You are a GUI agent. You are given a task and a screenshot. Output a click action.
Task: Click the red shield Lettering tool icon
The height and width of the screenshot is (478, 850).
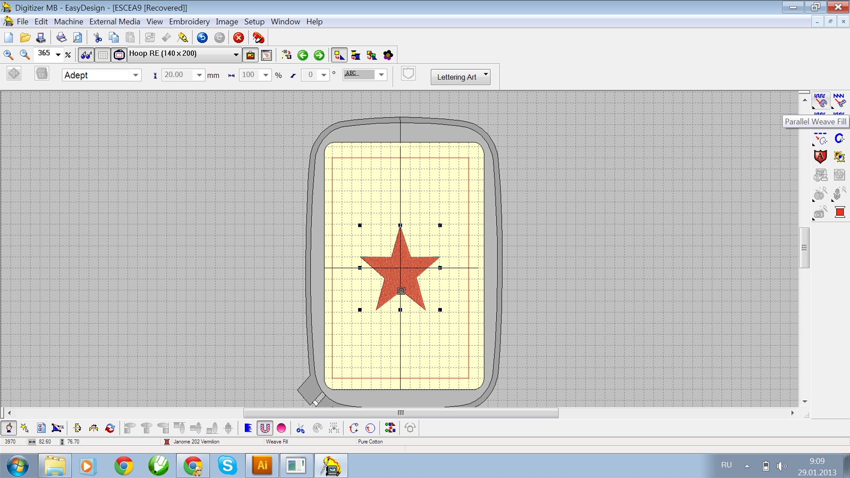(x=820, y=157)
